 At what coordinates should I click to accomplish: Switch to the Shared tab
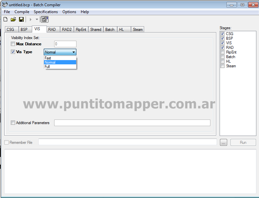click(96, 30)
